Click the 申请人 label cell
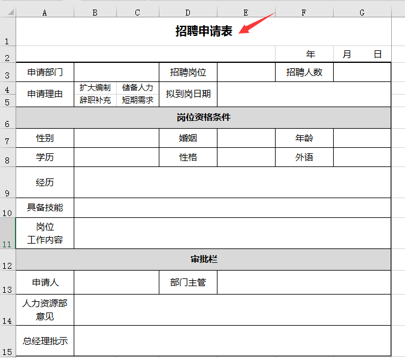 tap(45, 283)
